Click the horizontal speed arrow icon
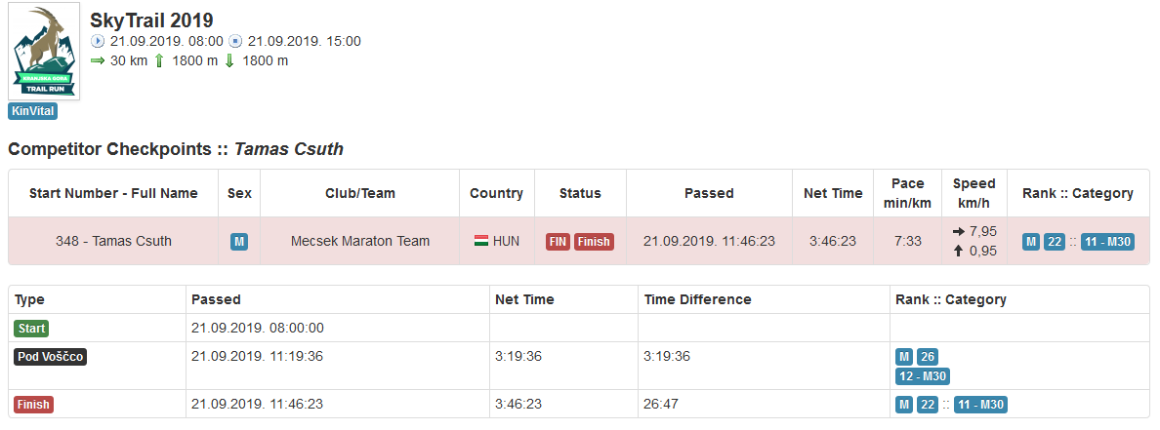 pyautogui.click(x=959, y=231)
